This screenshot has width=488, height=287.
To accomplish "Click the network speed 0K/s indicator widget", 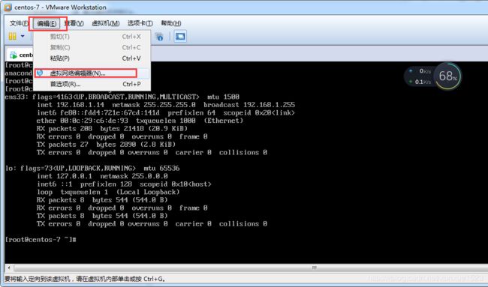I will coord(420,76).
